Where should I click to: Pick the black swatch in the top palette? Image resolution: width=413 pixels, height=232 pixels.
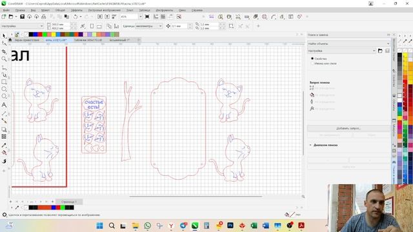pyautogui.click(x=31, y=34)
